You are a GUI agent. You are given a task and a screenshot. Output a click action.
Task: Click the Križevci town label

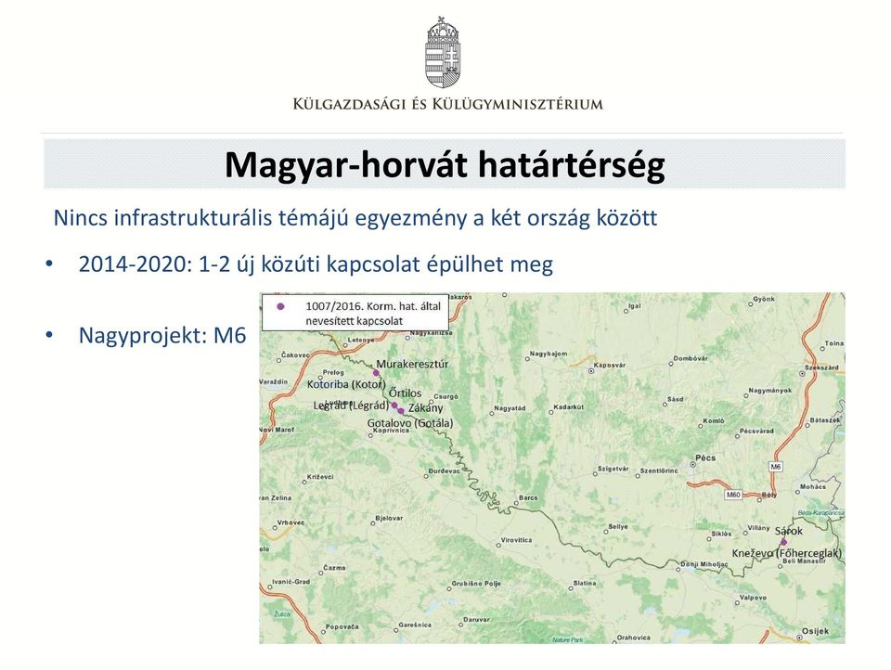tap(320, 477)
